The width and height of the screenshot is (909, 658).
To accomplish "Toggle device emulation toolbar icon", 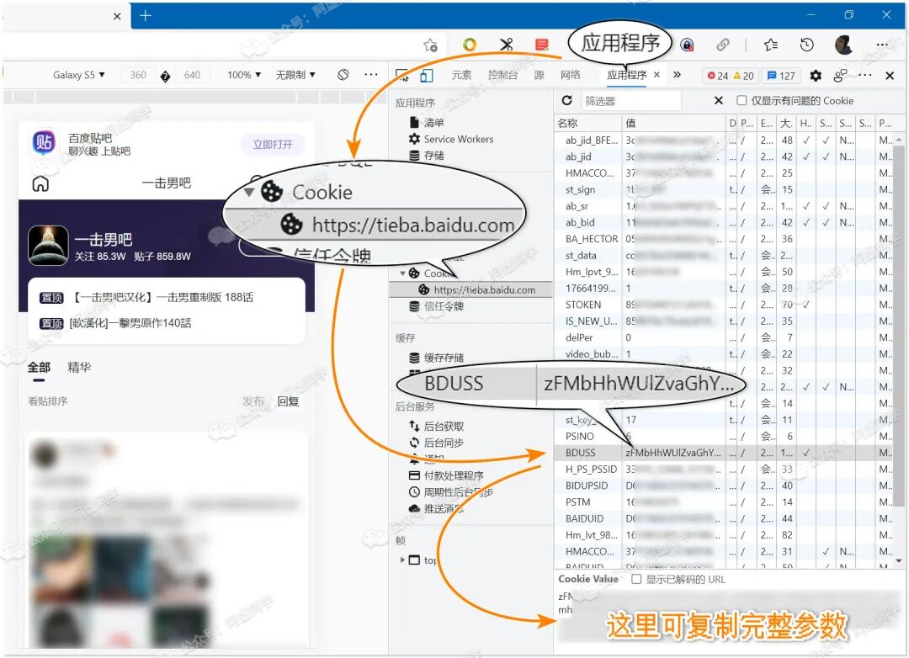I will 427,75.
